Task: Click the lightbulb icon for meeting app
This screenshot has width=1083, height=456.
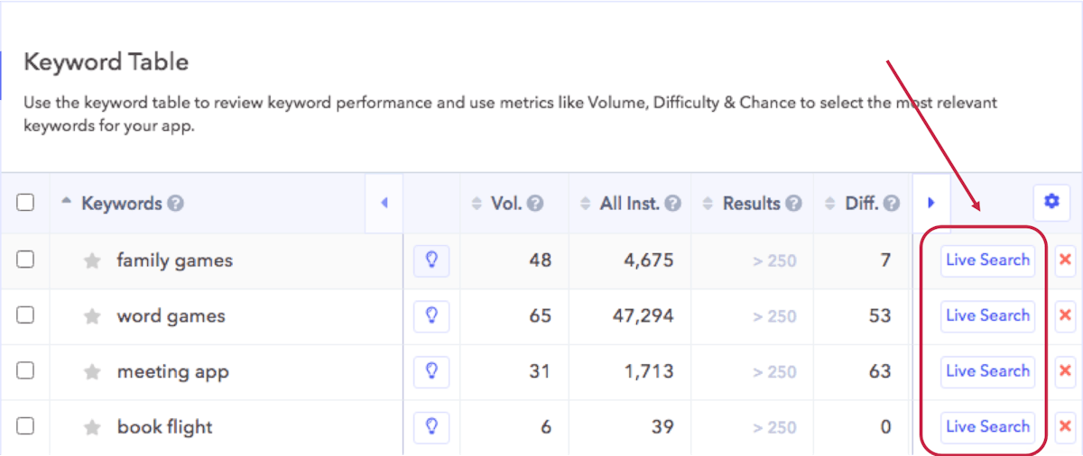Action: [x=431, y=371]
